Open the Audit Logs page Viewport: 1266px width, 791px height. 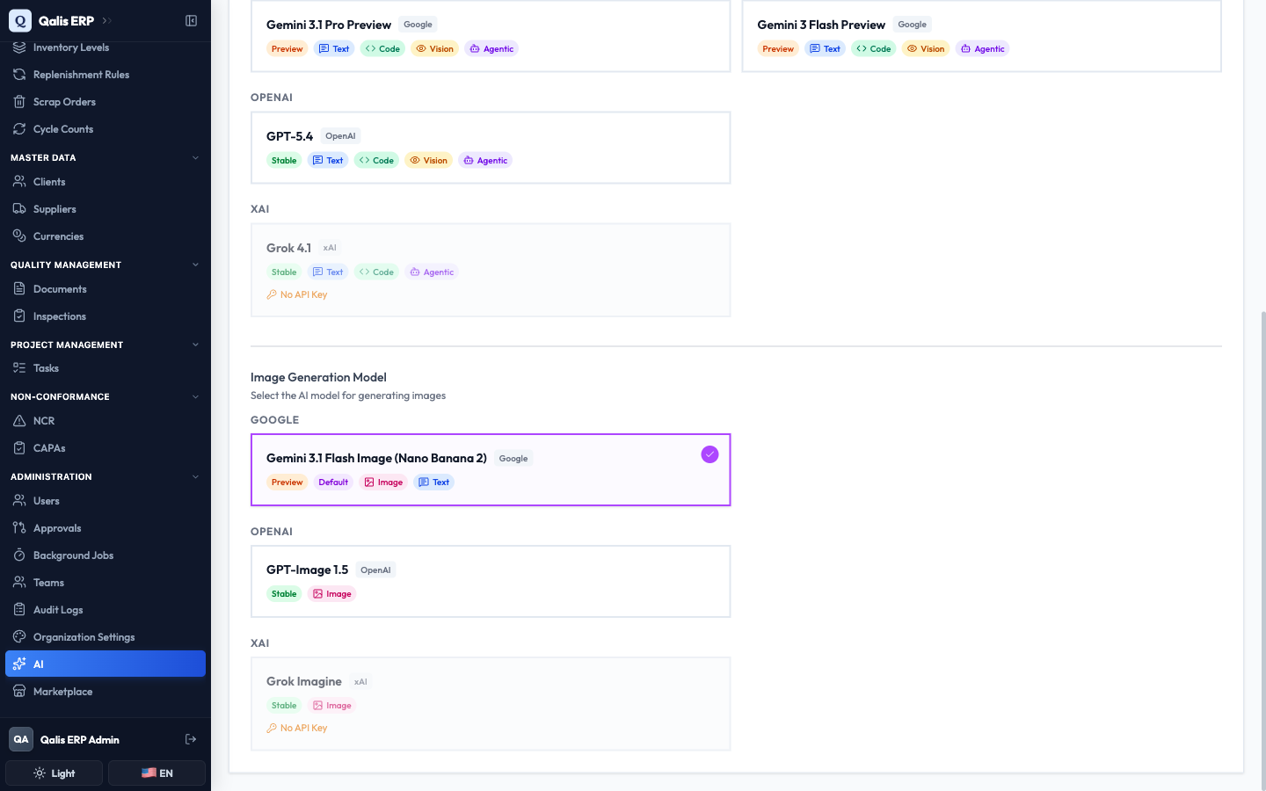coord(105,610)
